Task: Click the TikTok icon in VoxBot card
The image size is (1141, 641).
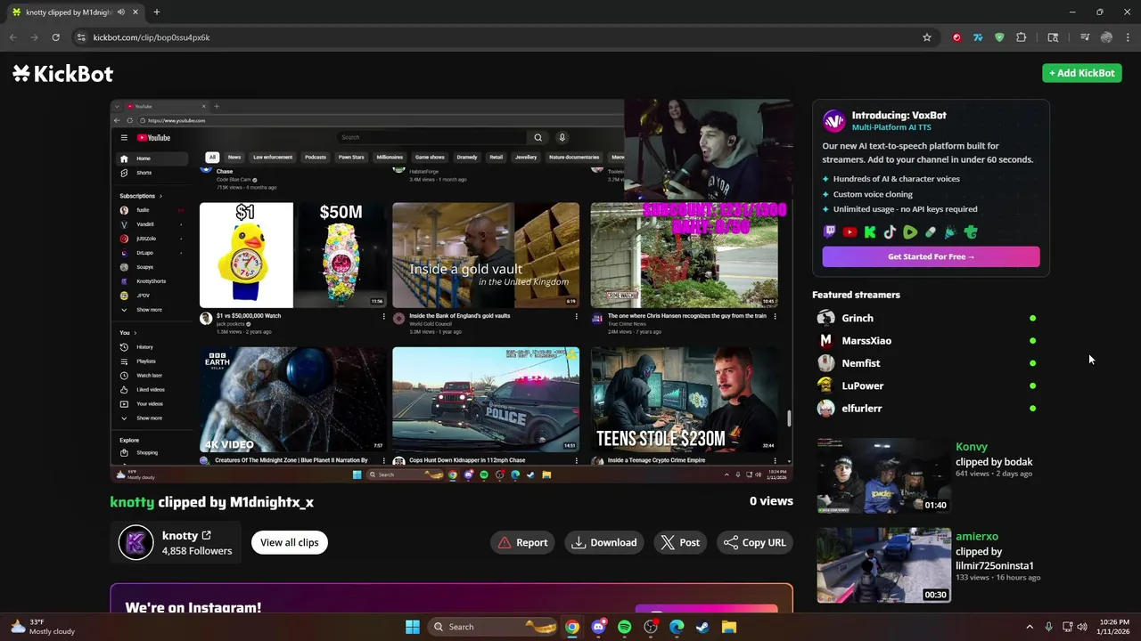Action: pos(890,232)
